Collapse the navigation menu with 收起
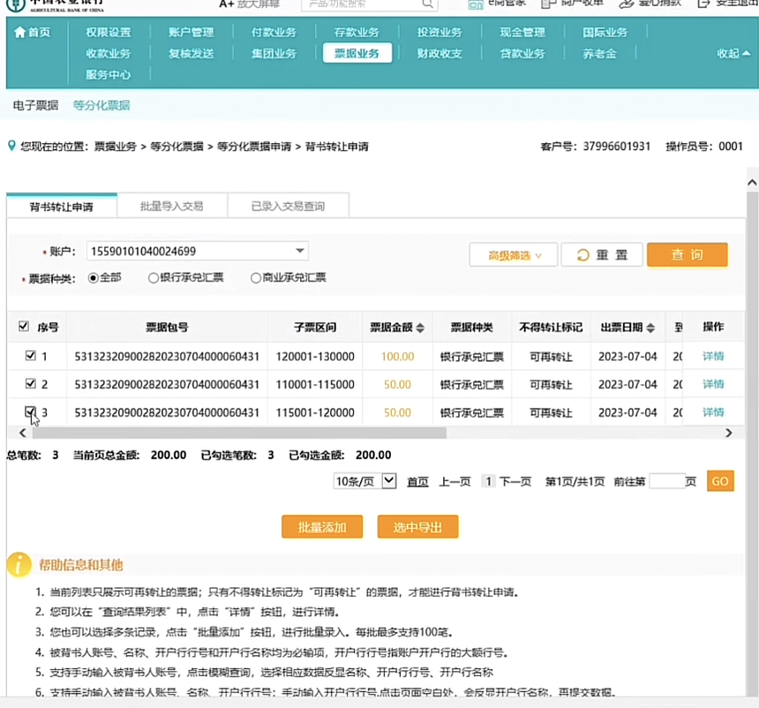Screen dimensions: 759x708 [733, 53]
